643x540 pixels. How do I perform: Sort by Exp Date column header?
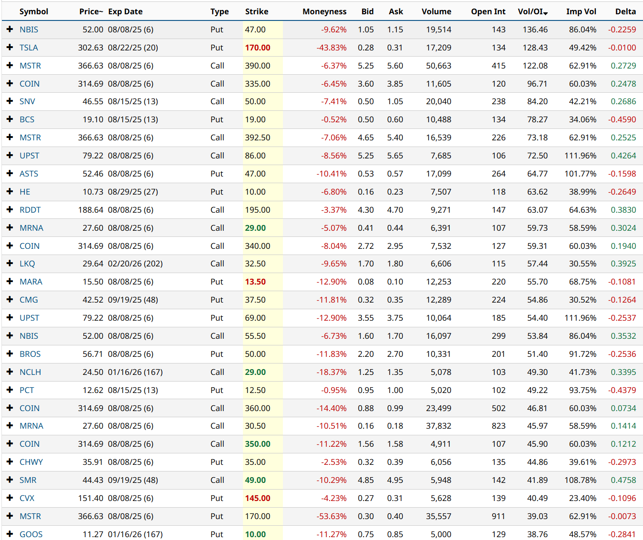[x=125, y=12]
